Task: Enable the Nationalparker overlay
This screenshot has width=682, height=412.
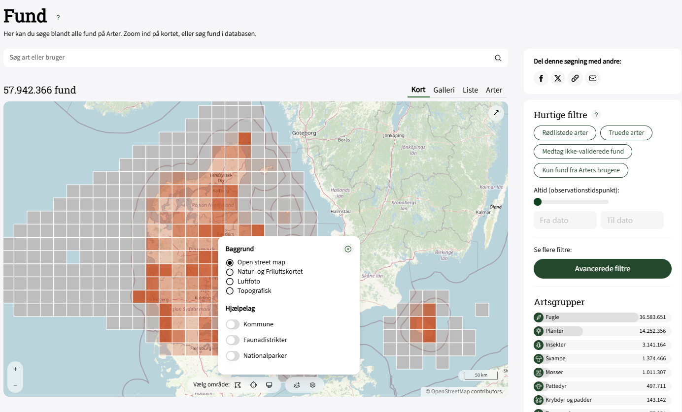Action: [233, 356]
